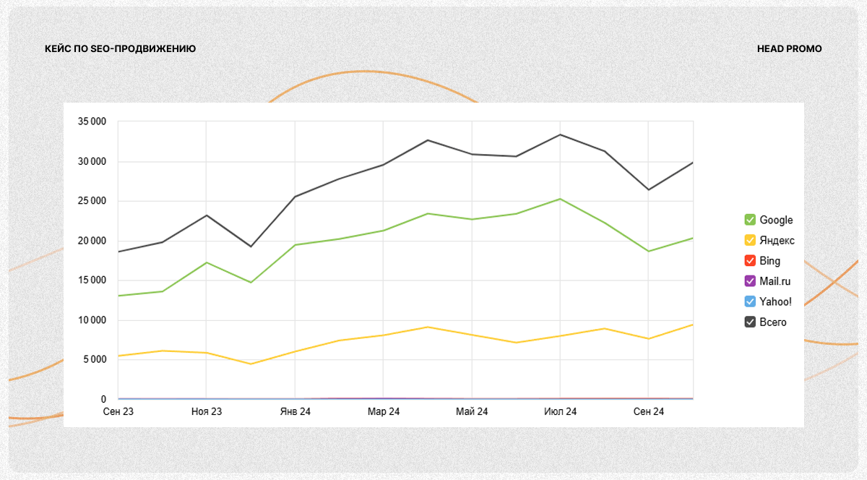Uncheck the dark Всего legend checkbox
The height and width of the screenshot is (480, 867).
pyautogui.click(x=750, y=322)
